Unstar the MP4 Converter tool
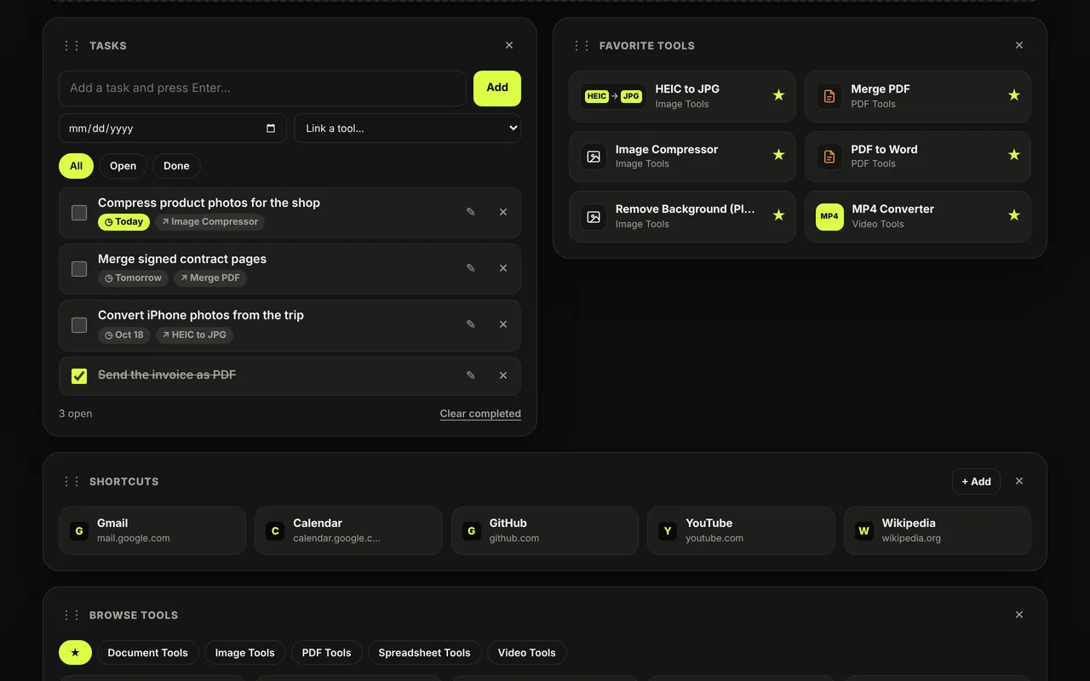The width and height of the screenshot is (1090, 681). (x=1013, y=215)
